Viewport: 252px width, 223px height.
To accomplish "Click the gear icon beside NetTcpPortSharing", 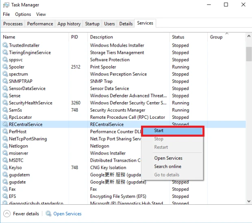I will coord(5,139).
